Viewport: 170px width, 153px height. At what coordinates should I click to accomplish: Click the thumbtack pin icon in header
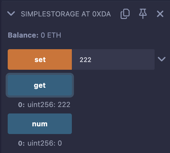pyautogui.click(x=143, y=14)
